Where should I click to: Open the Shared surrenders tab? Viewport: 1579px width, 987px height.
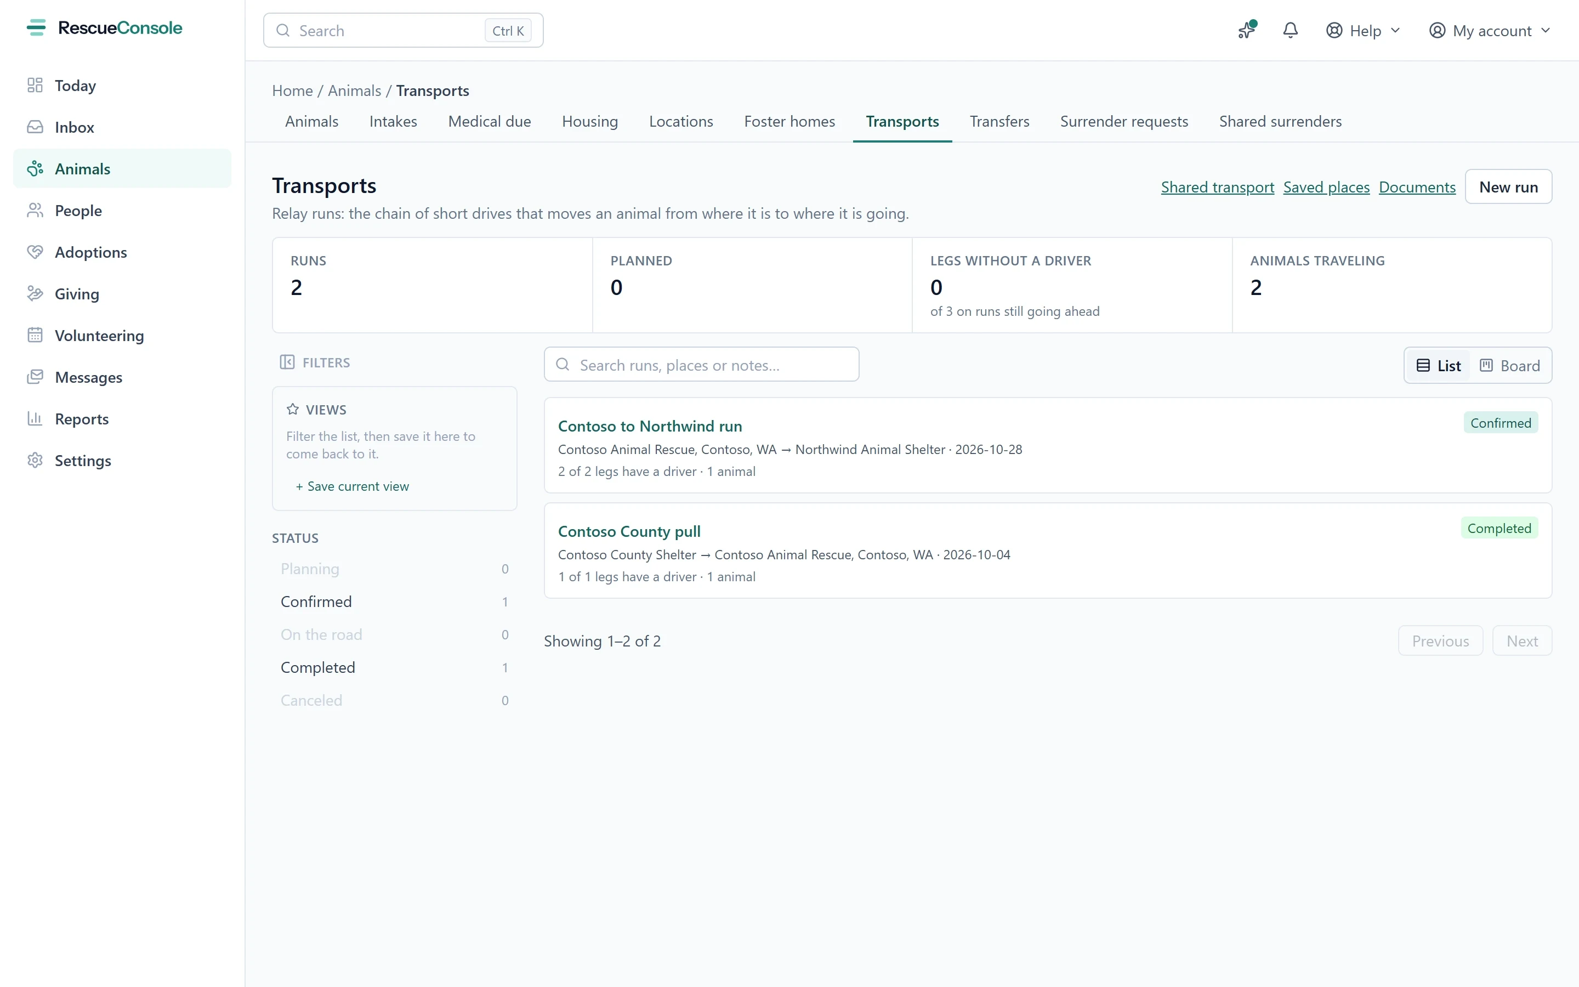click(x=1280, y=121)
